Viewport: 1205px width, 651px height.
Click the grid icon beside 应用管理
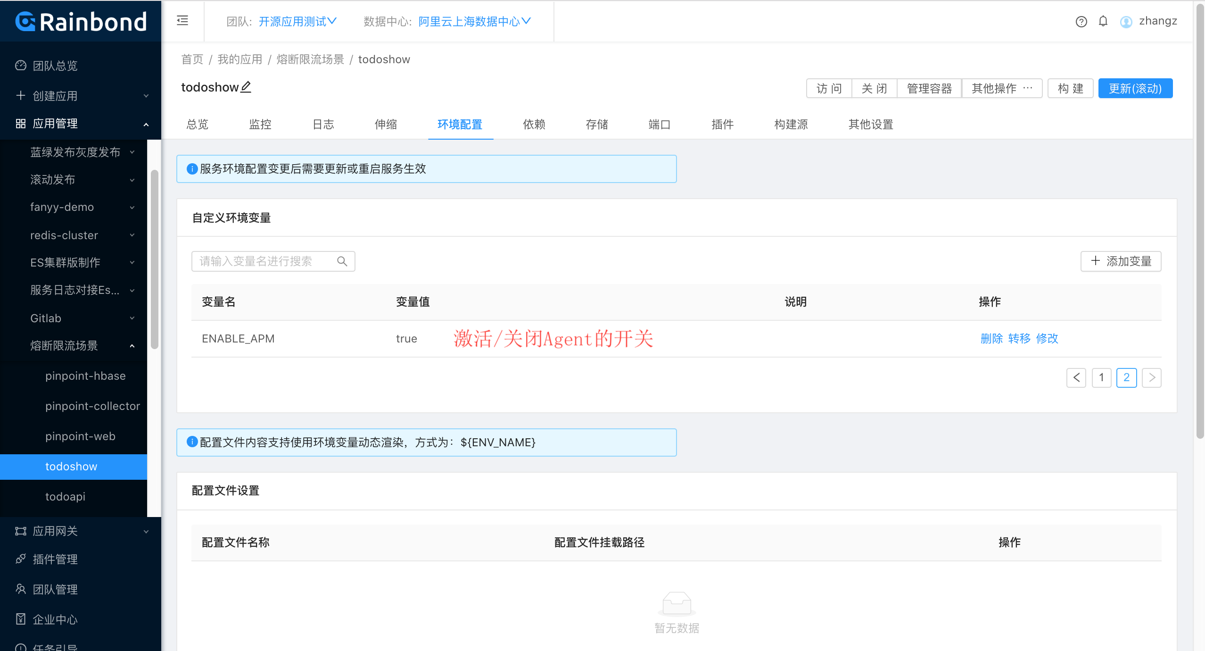(x=21, y=124)
